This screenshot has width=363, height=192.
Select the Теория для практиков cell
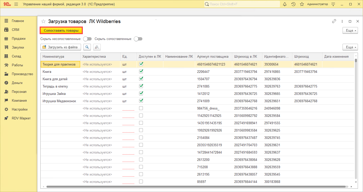60,64
